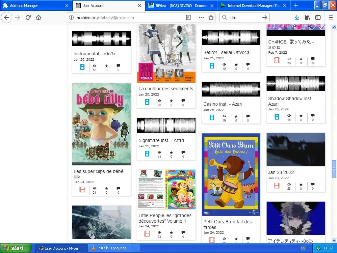337x253 pixels.
Task: Open the hamburger application menu
Action: [x=331, y=18]
